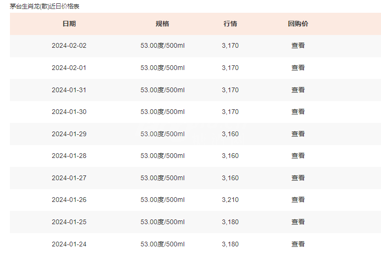Open 查看 link for 2024-02-02 row
This screenshot has width=381, height=262.
[x=298, y=46]
